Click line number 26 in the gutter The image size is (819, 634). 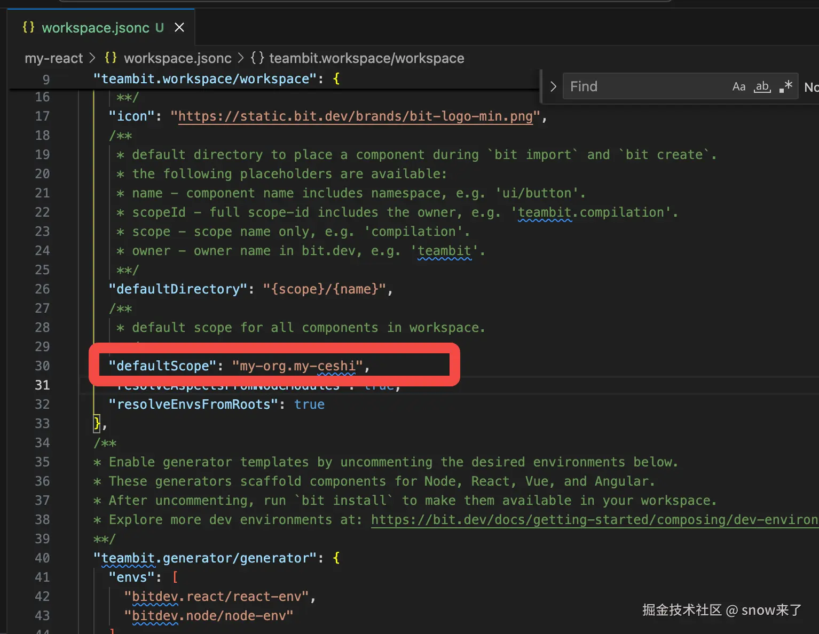(42, 289)
